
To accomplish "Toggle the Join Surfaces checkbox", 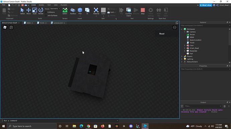I will pyautogui.click(x=46, y=15).
